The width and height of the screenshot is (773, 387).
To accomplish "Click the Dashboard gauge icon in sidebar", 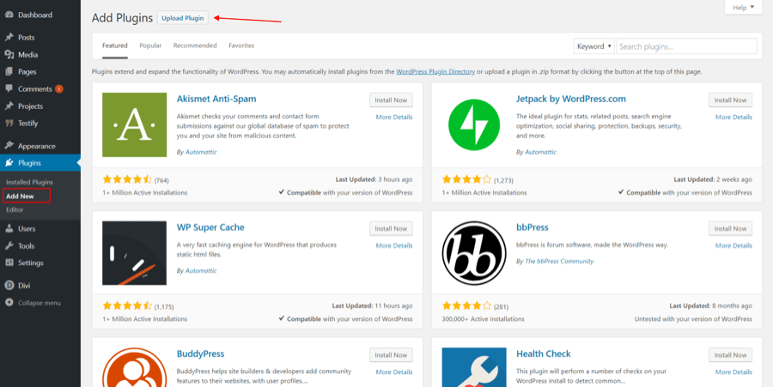I will point(9,15).
